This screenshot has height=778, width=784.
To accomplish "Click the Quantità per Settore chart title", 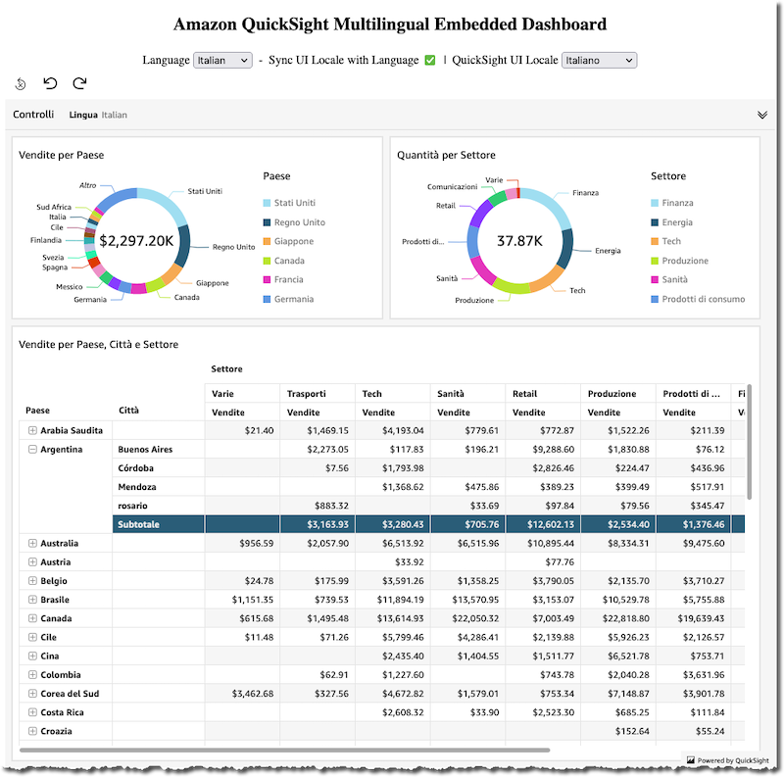I will click(x=446, y=155).
